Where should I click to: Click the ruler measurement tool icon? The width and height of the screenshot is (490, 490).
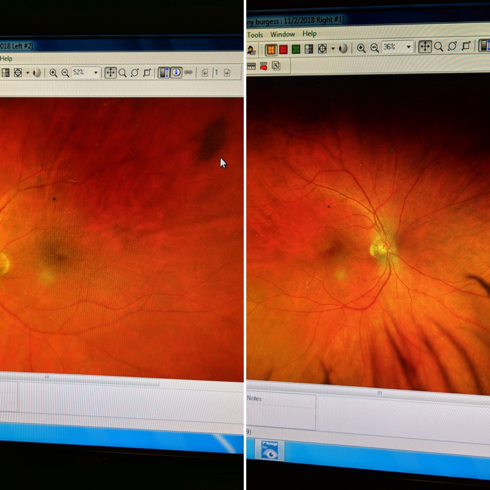[x=251, y=66]
